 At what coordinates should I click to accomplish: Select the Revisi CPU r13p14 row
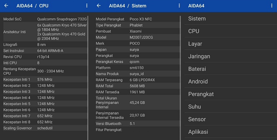[x=45, y=57]
